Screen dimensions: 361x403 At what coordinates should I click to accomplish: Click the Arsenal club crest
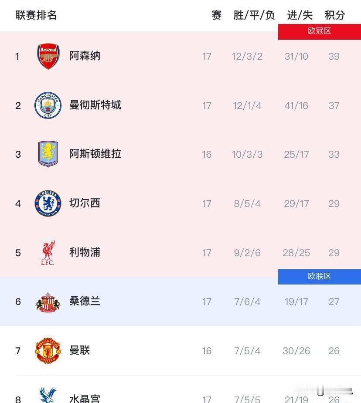point(48,56)
